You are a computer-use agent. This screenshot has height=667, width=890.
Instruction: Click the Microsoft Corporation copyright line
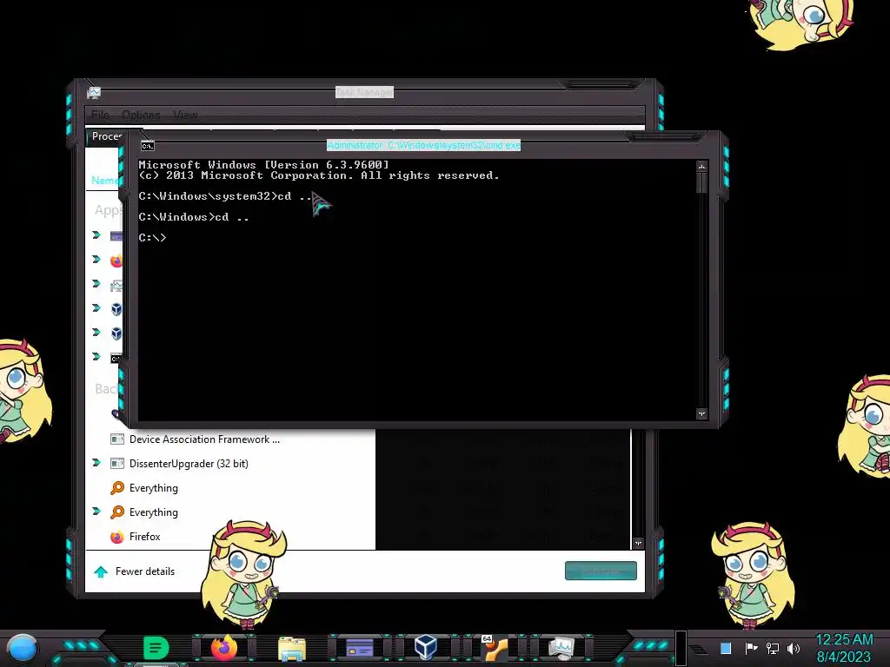[319, 175]
